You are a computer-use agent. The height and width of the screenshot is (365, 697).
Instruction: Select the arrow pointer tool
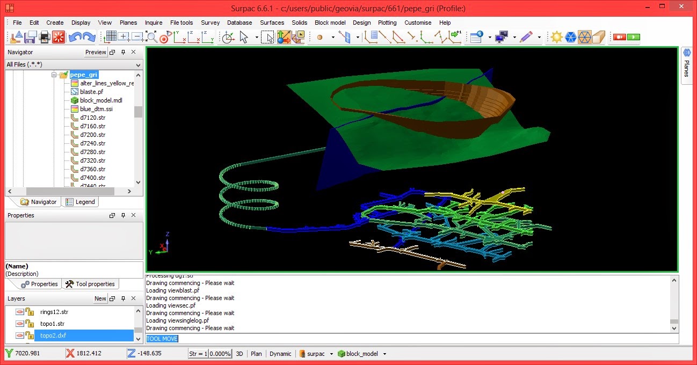[x=244, y=37]
